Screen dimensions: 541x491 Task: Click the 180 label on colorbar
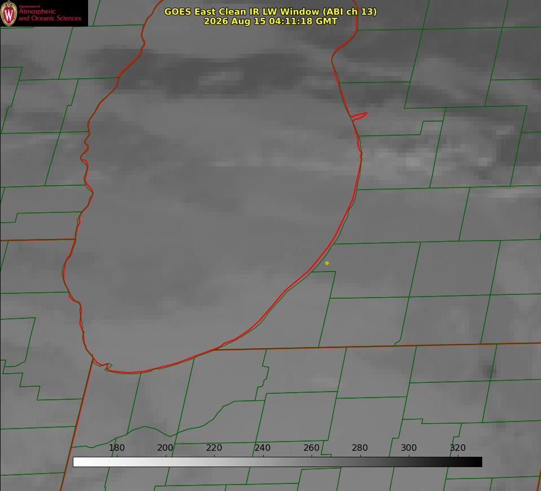(x=116, y=448)
